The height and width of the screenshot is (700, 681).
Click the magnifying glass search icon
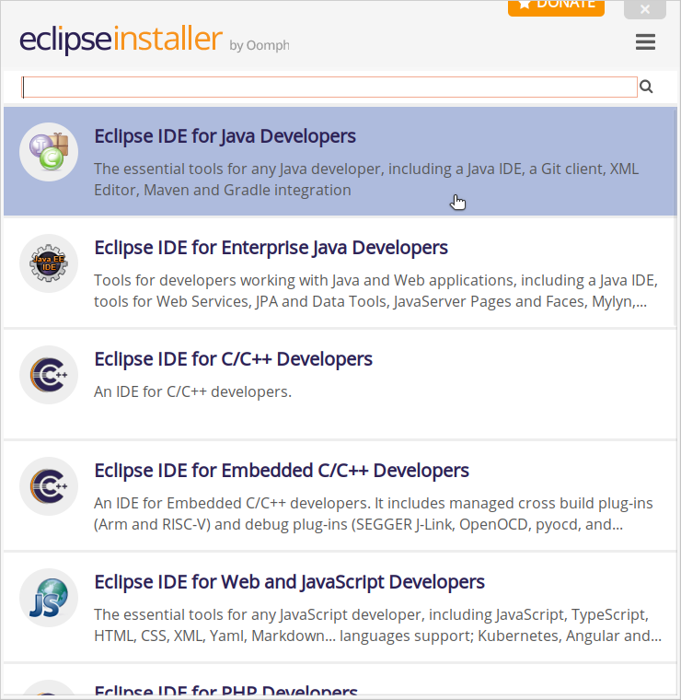click(646, 87)
